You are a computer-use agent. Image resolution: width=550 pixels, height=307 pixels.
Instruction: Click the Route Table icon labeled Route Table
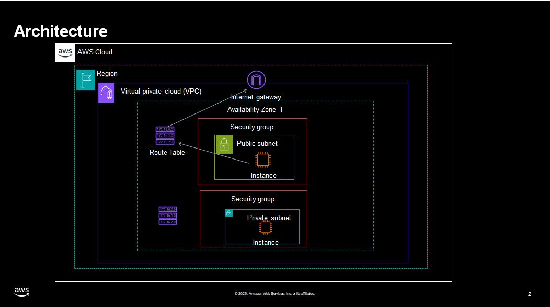165,136
